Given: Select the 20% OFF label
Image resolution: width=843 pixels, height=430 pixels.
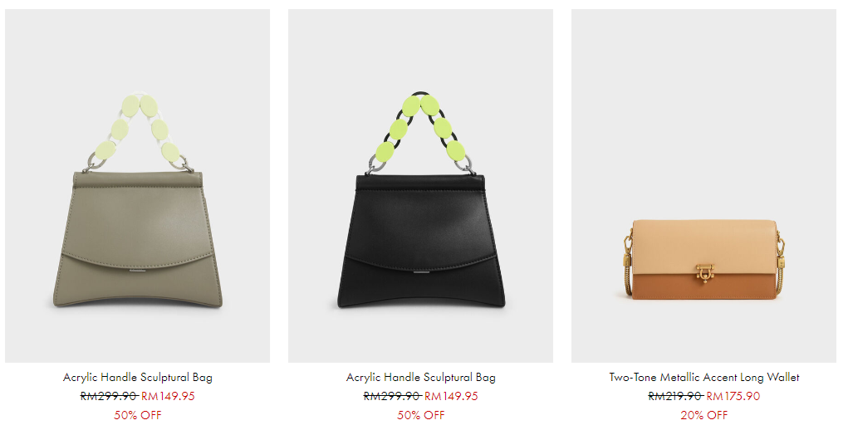Looking at the screenshot, I should pyautogui.click(x=703, y=415).
